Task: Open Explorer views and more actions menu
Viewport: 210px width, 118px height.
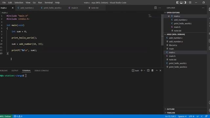Action: 203,8
